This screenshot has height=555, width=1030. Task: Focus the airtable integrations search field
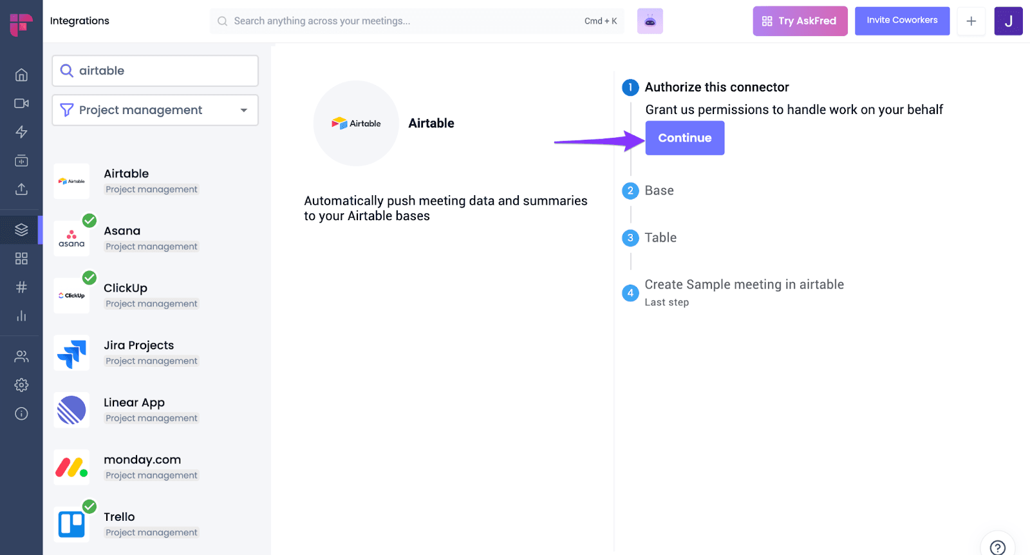pyautogui.click(x=155, y=71)
